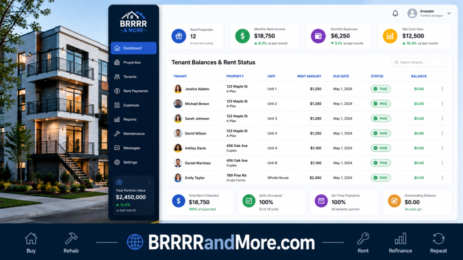This screenshot has height=260, width=463.
Task: Click the Rent key icon in footer
Action: [363, 239]
